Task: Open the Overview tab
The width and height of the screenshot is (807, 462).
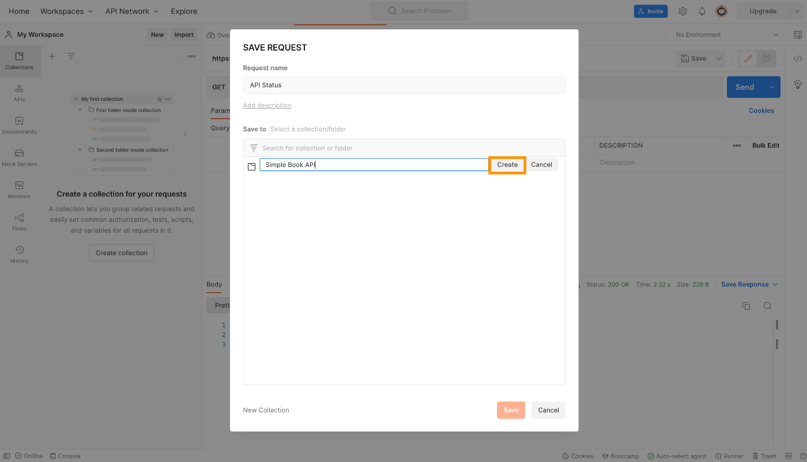Action: [x=218, y=35]
